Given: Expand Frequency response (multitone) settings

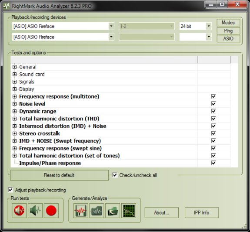Looking at the screenshot, I should point(14,96).
